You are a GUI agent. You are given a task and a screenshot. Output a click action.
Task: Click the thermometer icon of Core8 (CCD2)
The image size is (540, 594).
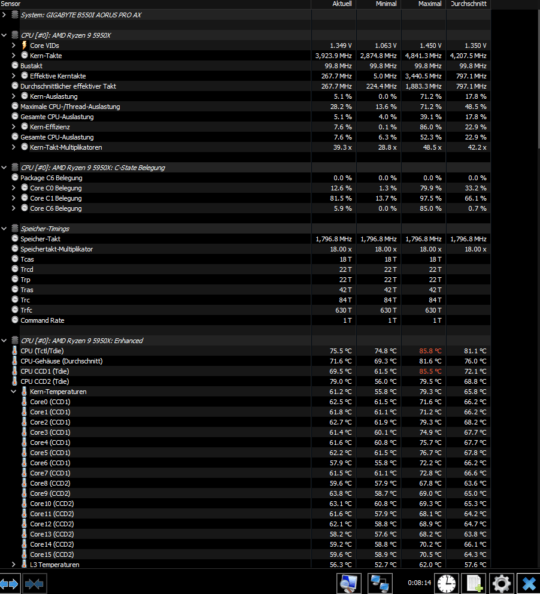[x=25, y=483]
